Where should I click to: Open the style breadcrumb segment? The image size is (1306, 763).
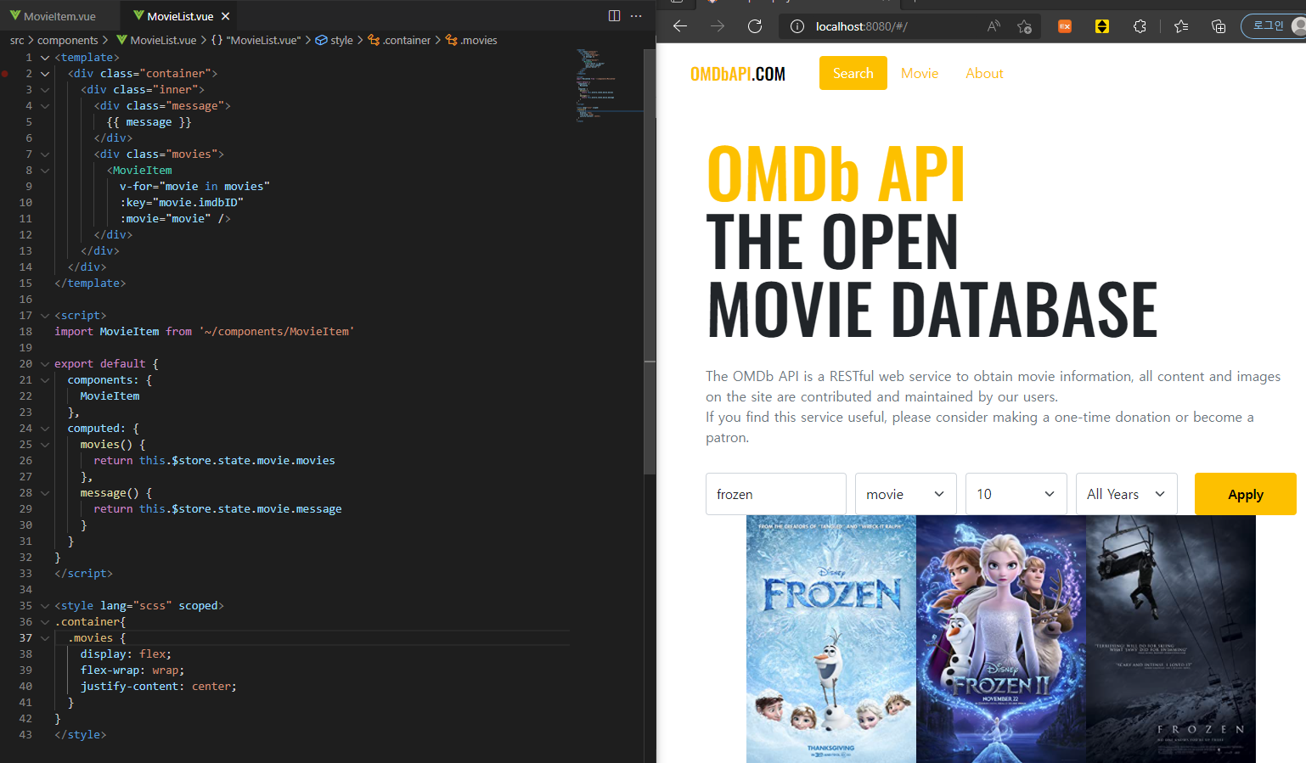click(x=335, y=40)
